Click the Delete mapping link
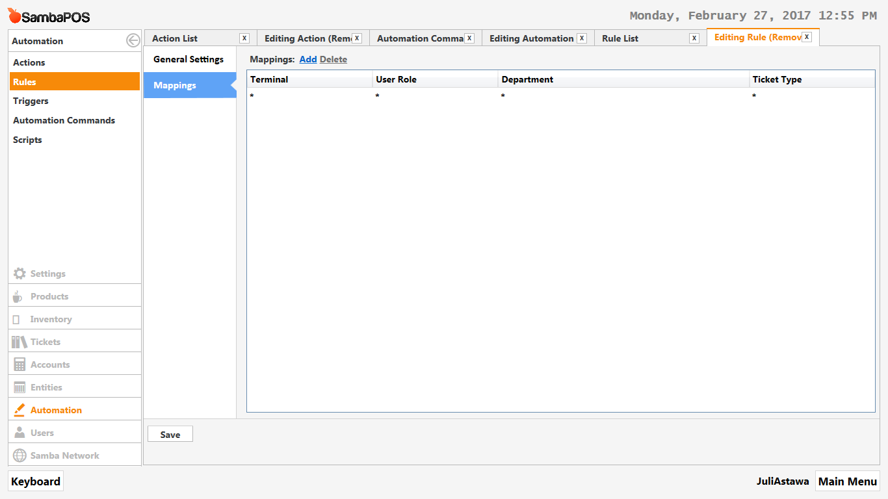This screenshot has width=888, height=499. coord(333,59)
